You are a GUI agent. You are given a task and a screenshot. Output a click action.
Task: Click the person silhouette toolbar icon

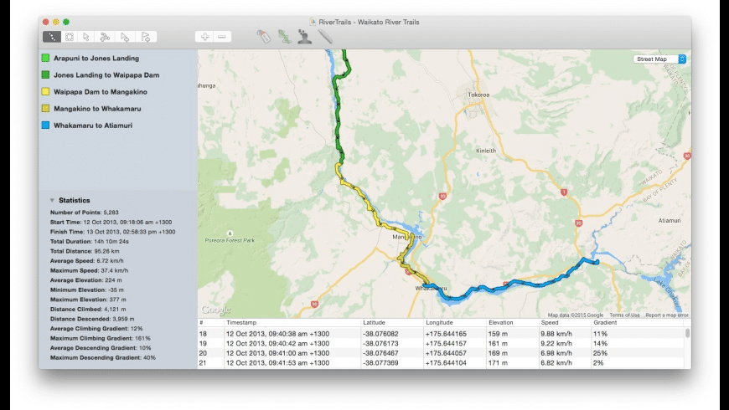(304, 37)
